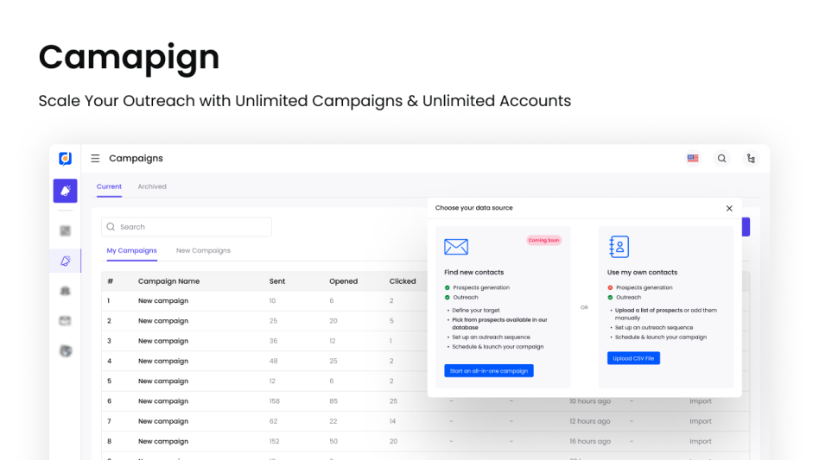Open the contacts people icon in sidebar
Screen dimensions: 819x460
pyautogui.click(x=65, y=291)
